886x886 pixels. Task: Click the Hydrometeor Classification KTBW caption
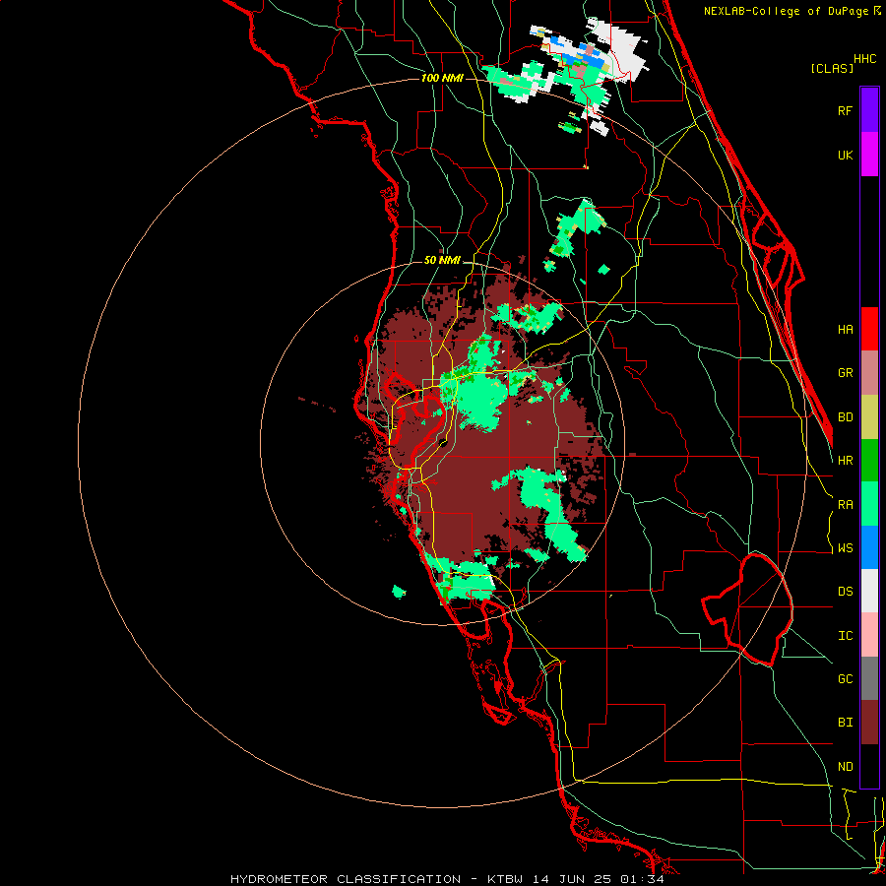[x=447, y=879]
